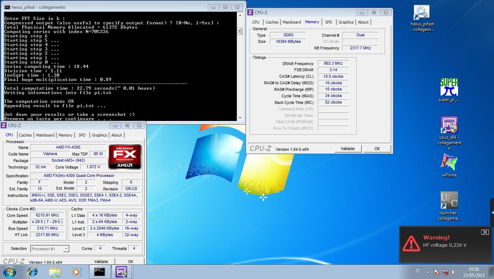Click the Windows Start button
The image size is (494, 279).
[x=10, y=272]
